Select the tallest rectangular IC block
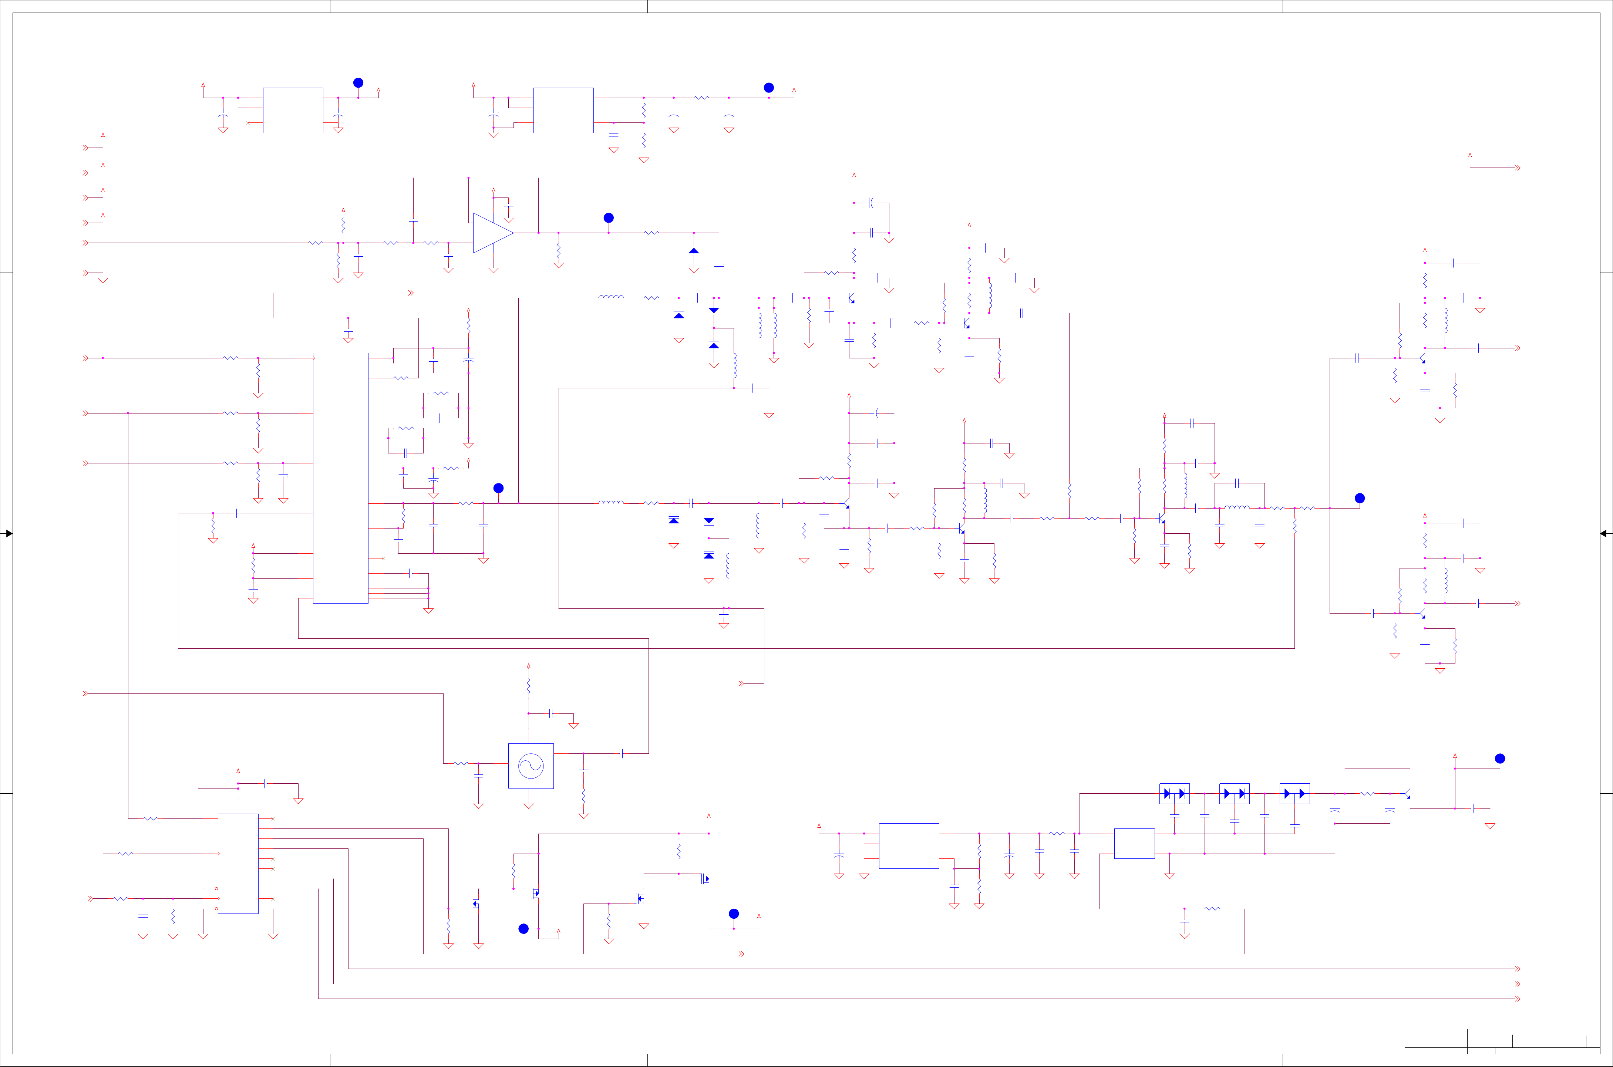This screenshot has height=1067, width=1613. click(340, 478)
